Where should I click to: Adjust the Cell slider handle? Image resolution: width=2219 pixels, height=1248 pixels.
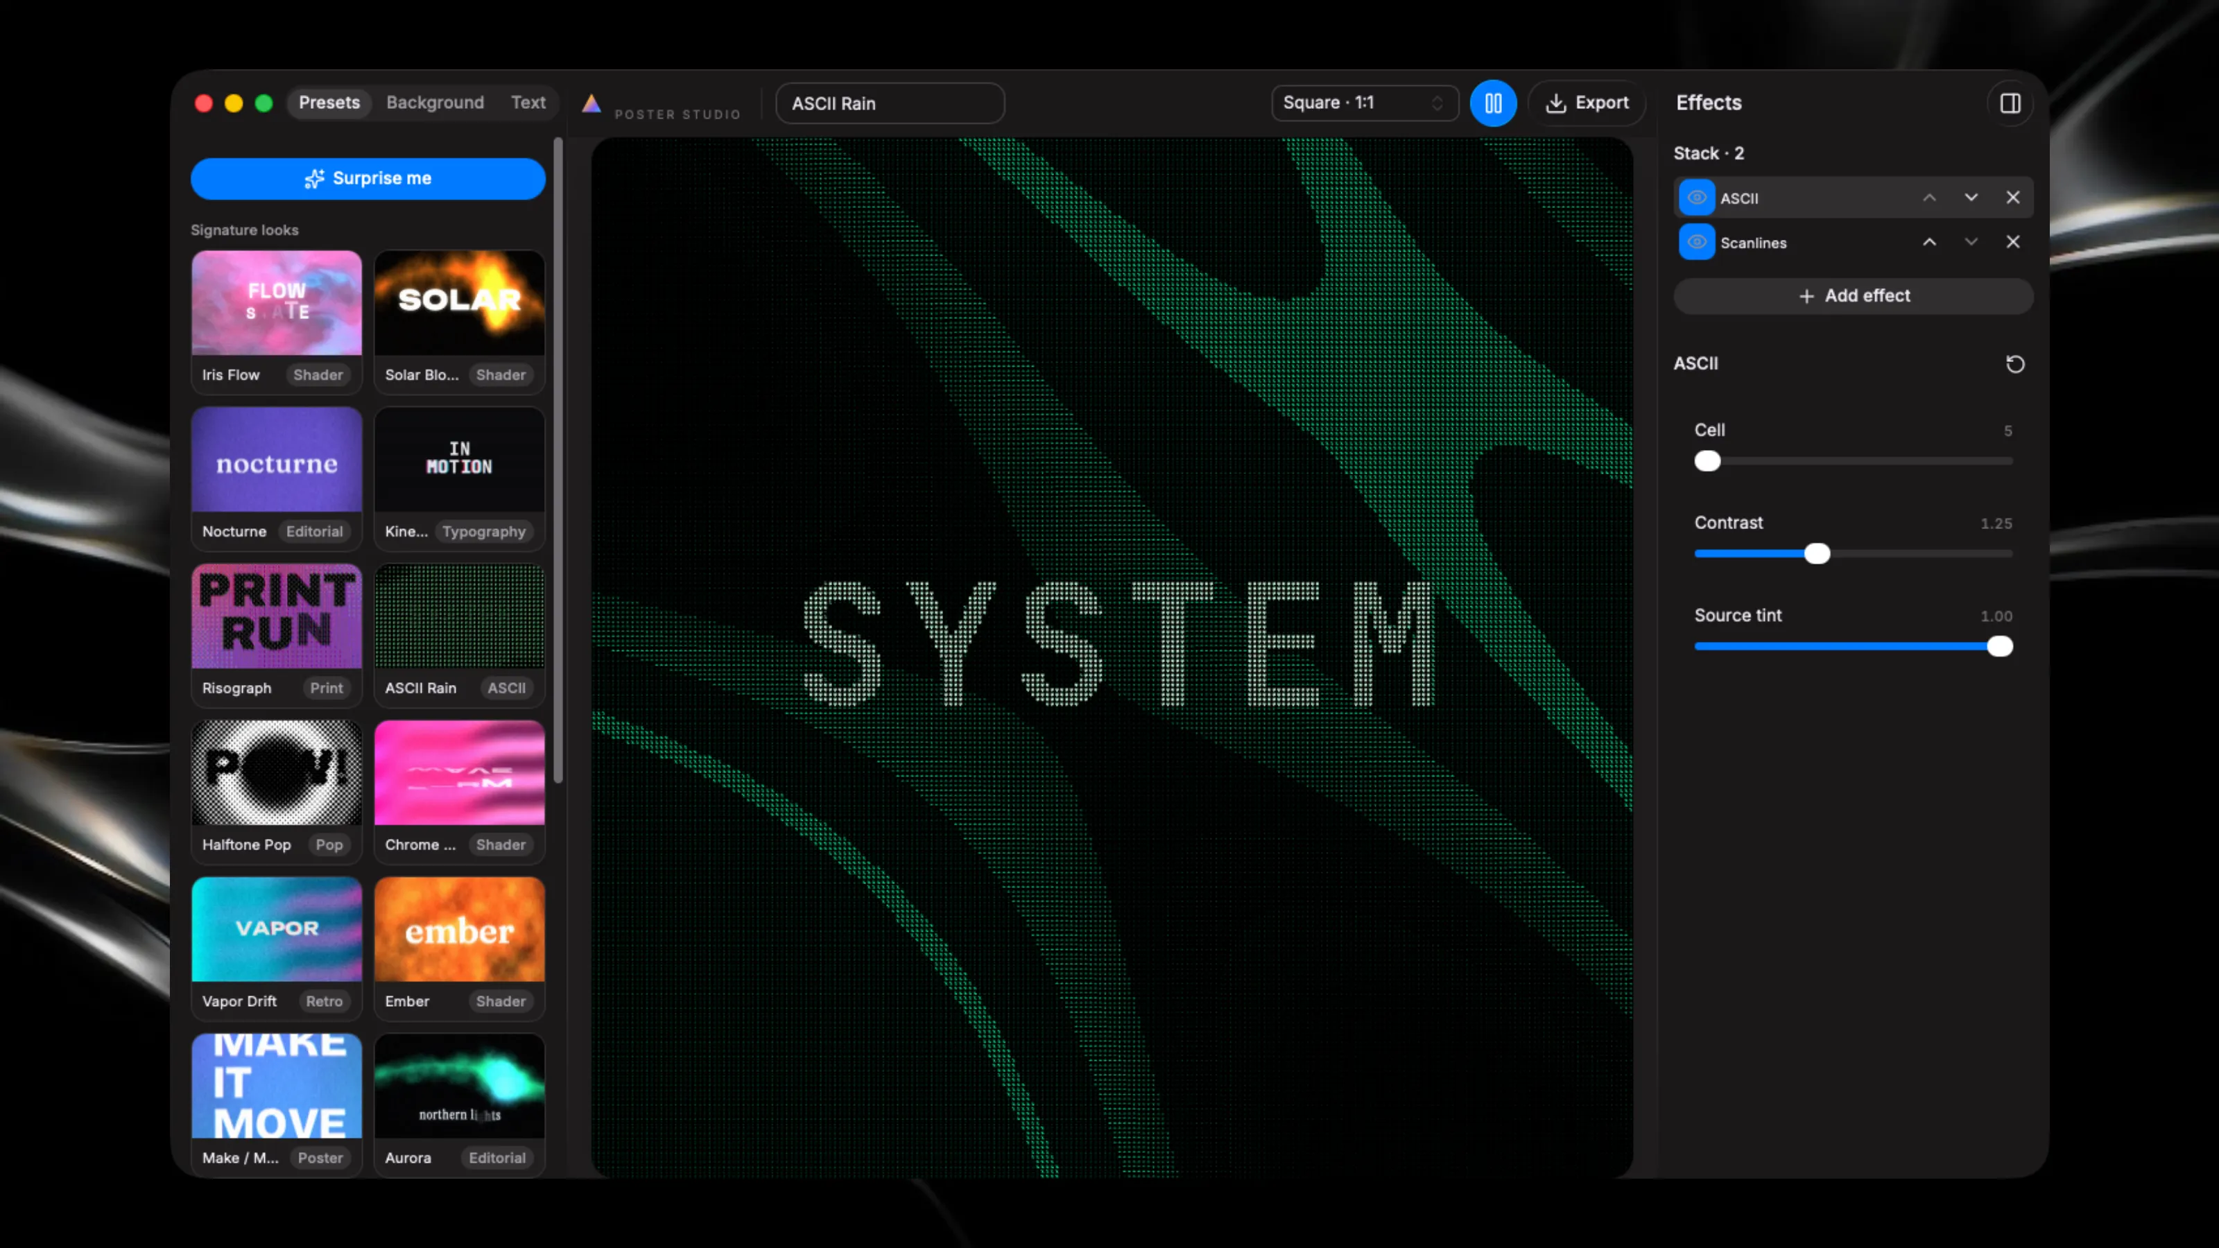point(1707,462)
